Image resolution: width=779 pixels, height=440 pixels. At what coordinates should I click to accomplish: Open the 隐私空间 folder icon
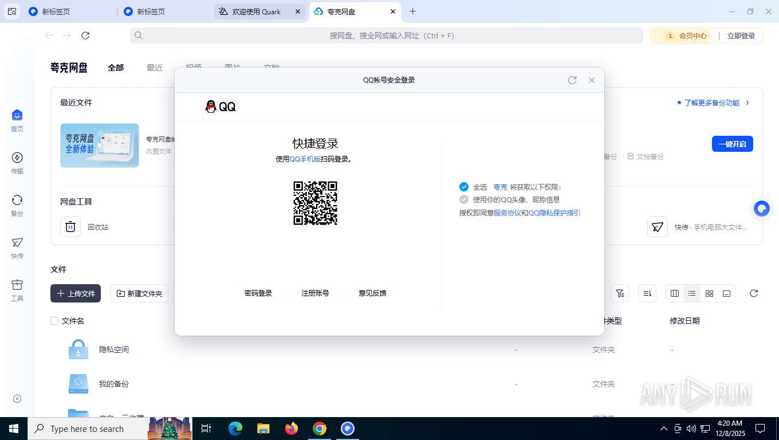click(78, 349)
